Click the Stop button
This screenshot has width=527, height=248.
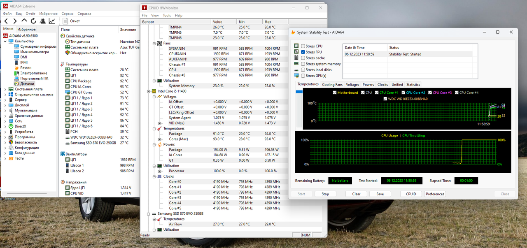tap(325, 194)
